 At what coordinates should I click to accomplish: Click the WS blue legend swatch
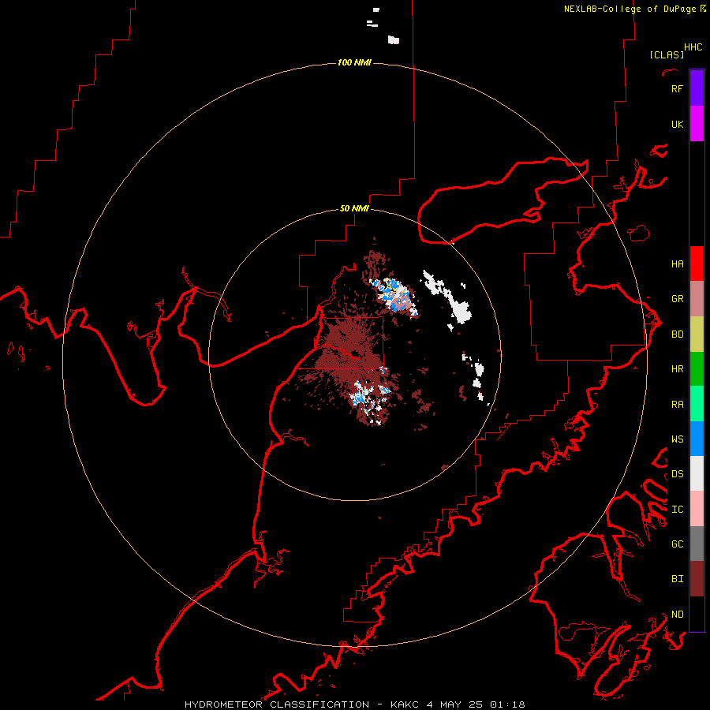[697, 439]
